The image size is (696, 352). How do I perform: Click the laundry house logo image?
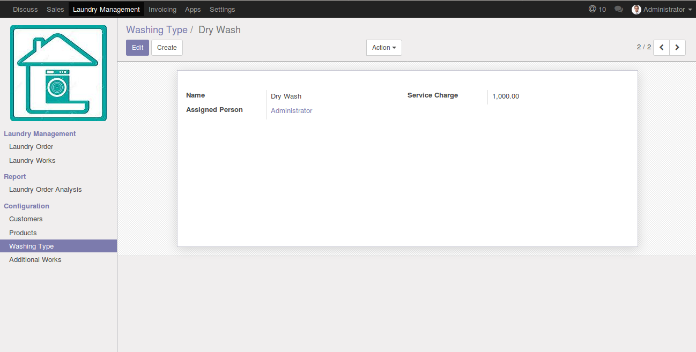(x=58, y=73)
